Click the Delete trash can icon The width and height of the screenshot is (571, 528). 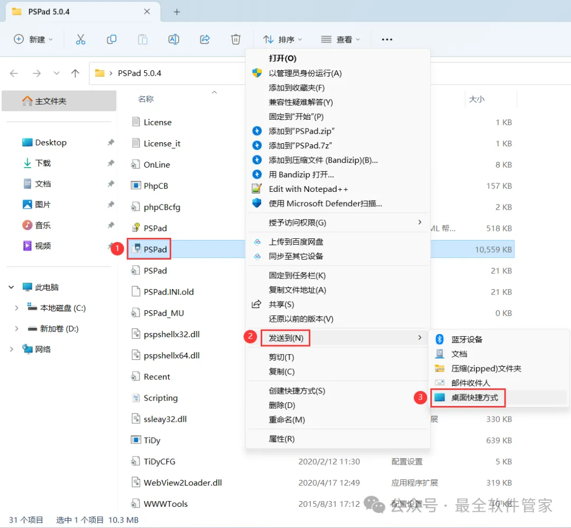(x=236, y=39)
